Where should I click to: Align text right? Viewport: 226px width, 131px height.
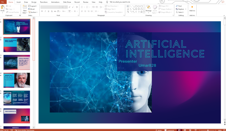coord(88,11)
